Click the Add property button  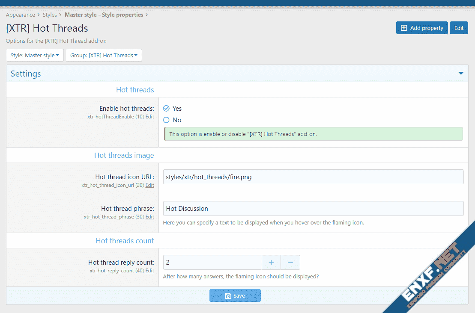421,28
